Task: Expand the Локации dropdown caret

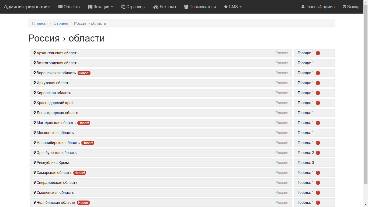Action: 112,7
